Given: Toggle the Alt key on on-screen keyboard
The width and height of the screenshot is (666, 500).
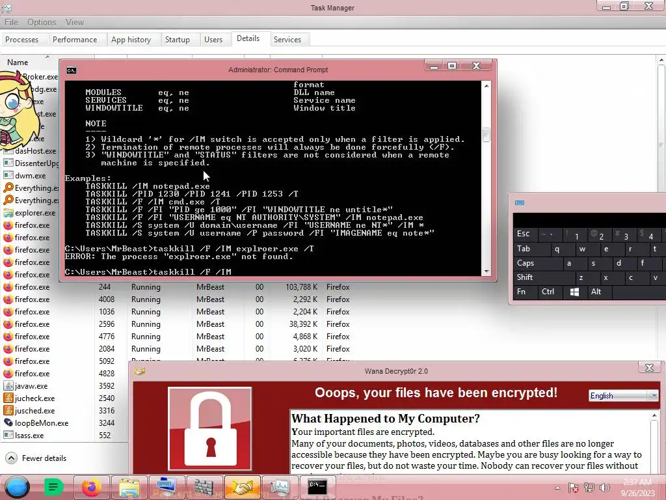Looking at the screenshot, I should coord(599,292).
